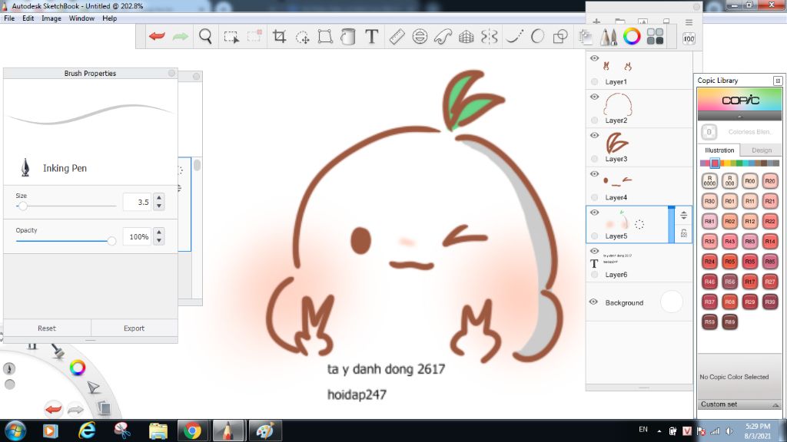Image resolution: width=787 pixels, height=442 pixels.
Task: Click the Export button in Brush Properties
Action: tap(134, 328)
